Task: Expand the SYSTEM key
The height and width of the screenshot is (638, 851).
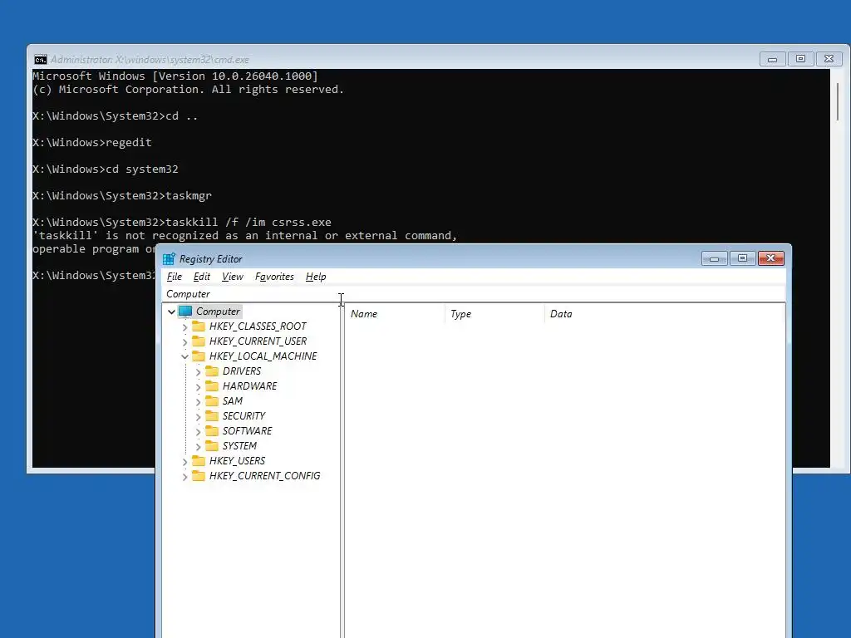Action: [198, 446]
